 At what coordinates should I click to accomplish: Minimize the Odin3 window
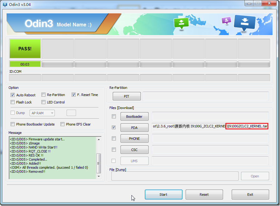(x=249, y=3)
